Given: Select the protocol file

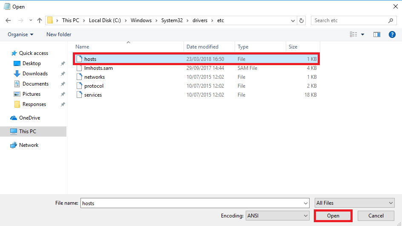Looking at the screenshot, I should pyautogui.click(x=196, y=86).
